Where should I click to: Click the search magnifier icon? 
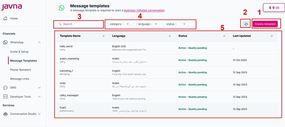click(60, 24)
